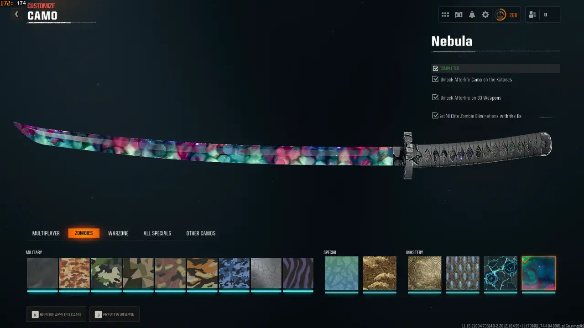
Task: Select the gray cracked stone camo
Action: pos(266,273)
